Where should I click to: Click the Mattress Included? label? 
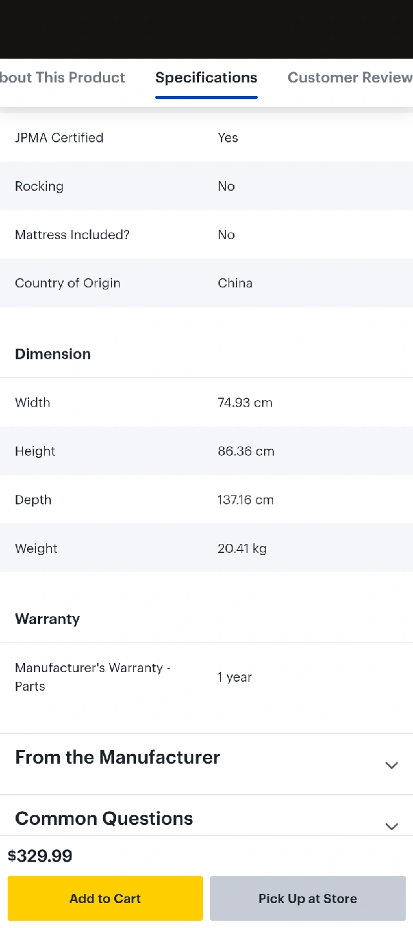tap(72, 235)
